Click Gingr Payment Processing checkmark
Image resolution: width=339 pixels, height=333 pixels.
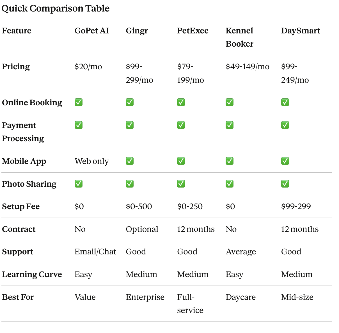click(x=130, y=125)
